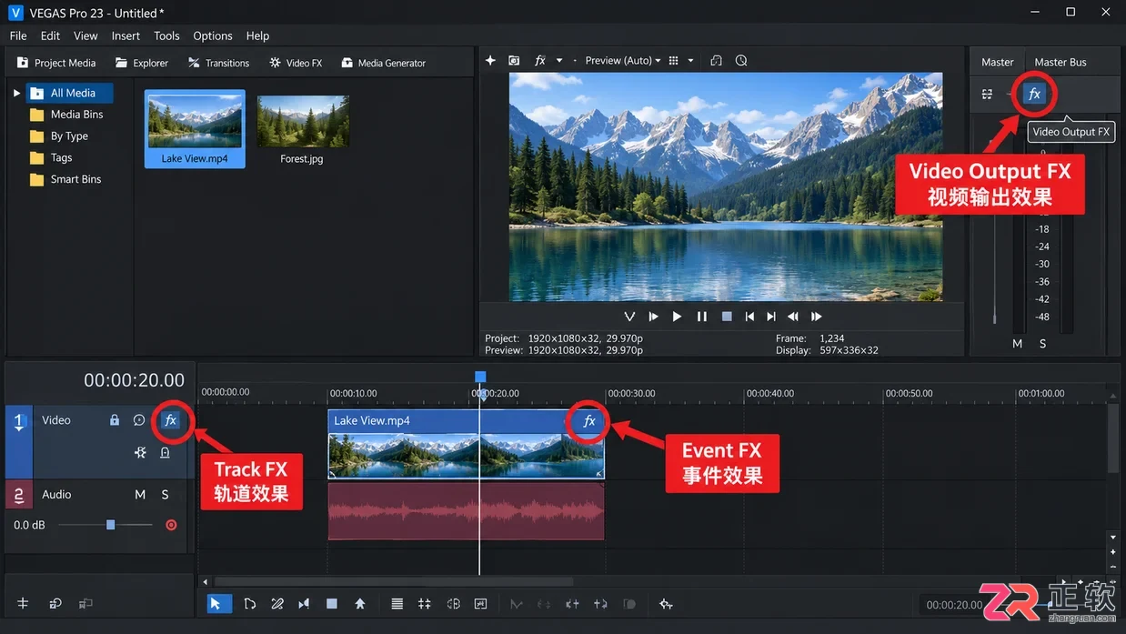
Task: Click the Video Preview FX icon
Action: click(540, 60)
